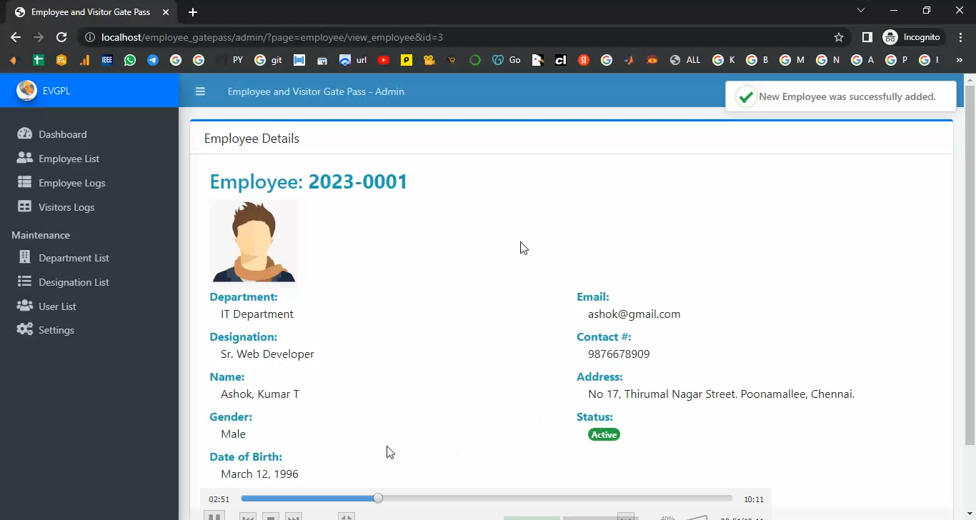Viewport: 976px width, 520px height.
Task: Open the YouTube bookmark icon
Action: [x=384, y=60]
